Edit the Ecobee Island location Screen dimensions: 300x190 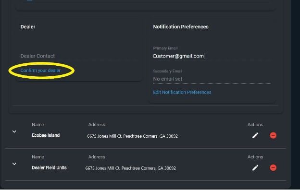point(255,135)
